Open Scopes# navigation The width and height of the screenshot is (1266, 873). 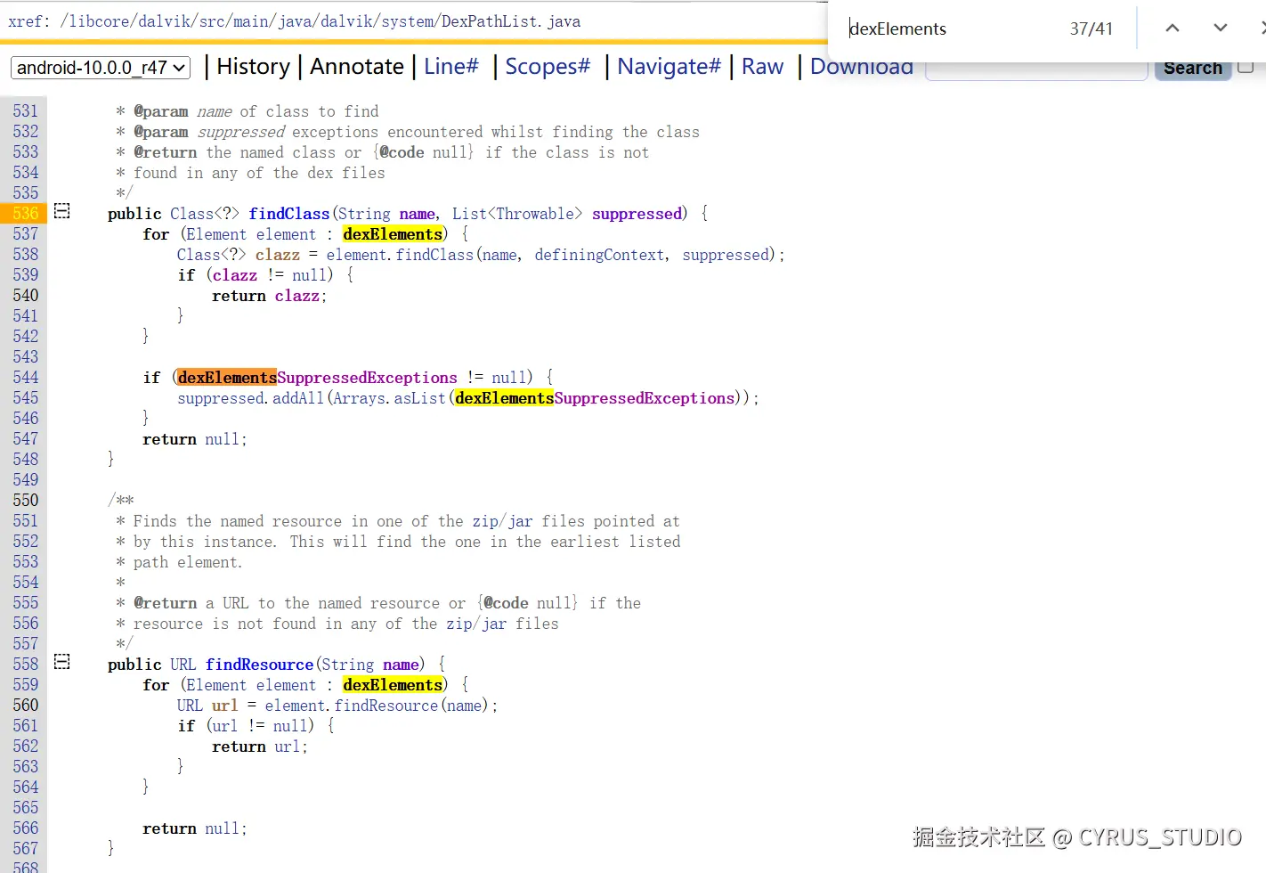(x=547, y=66)
